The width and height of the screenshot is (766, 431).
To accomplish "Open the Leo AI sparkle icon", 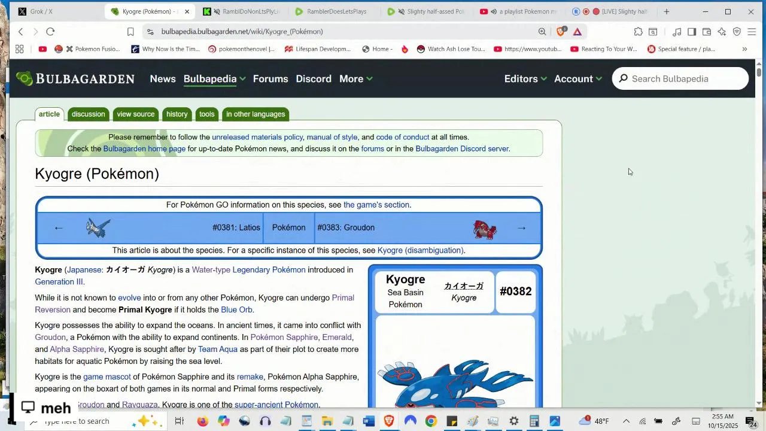I will (722, 32).
